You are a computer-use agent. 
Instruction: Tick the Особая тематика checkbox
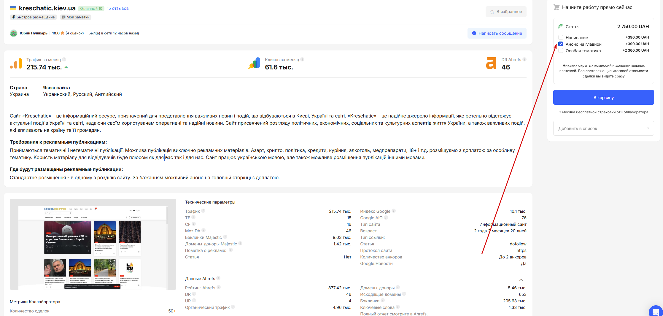[x=561, y=50]
